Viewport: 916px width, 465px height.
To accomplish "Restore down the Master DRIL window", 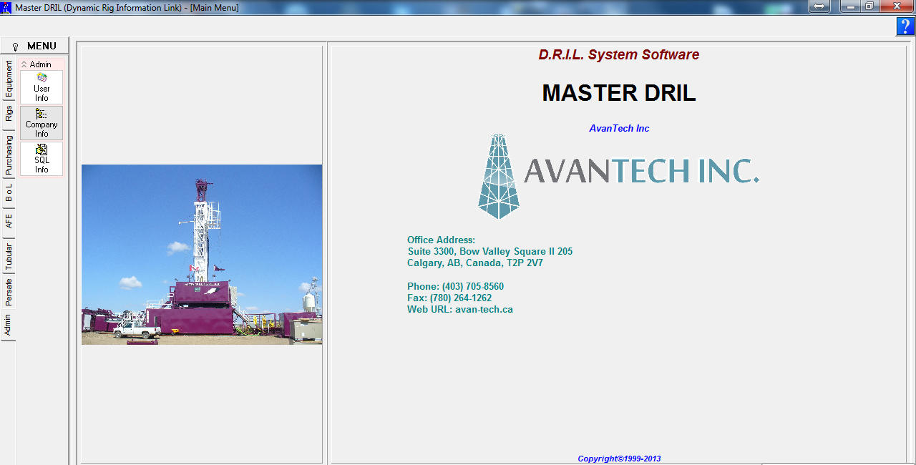I will 869,6.
